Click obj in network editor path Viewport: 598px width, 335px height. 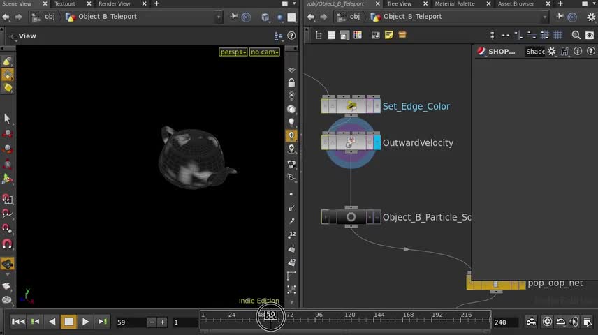tap(355, 16)
